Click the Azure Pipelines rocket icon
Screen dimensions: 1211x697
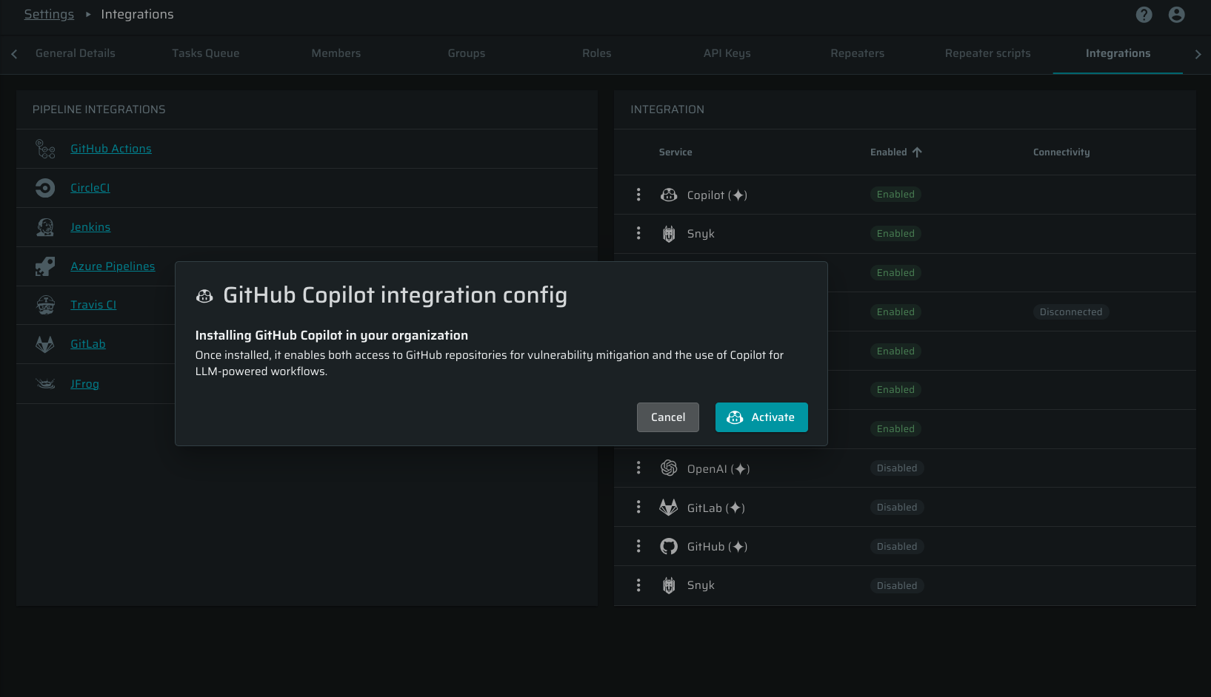pyautogui.click(x=45, y=266)
